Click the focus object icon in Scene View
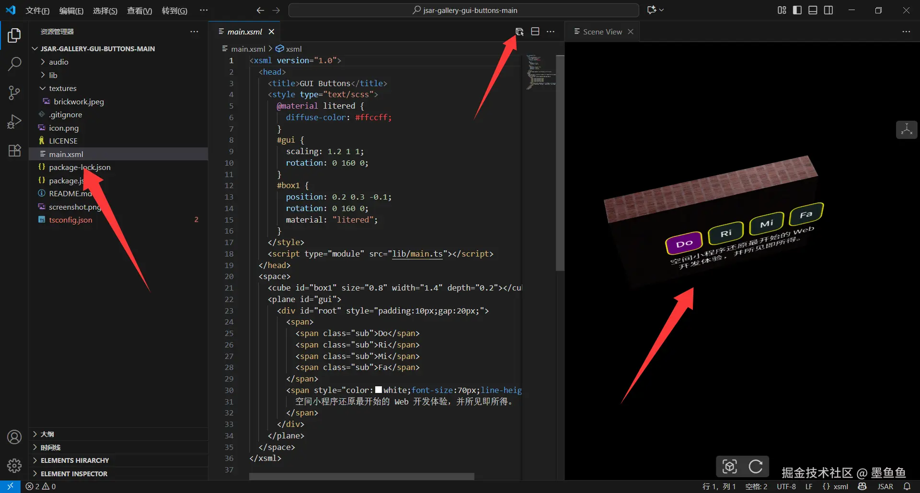This screenshot has width=920, height=493. (x=730, y=466)
